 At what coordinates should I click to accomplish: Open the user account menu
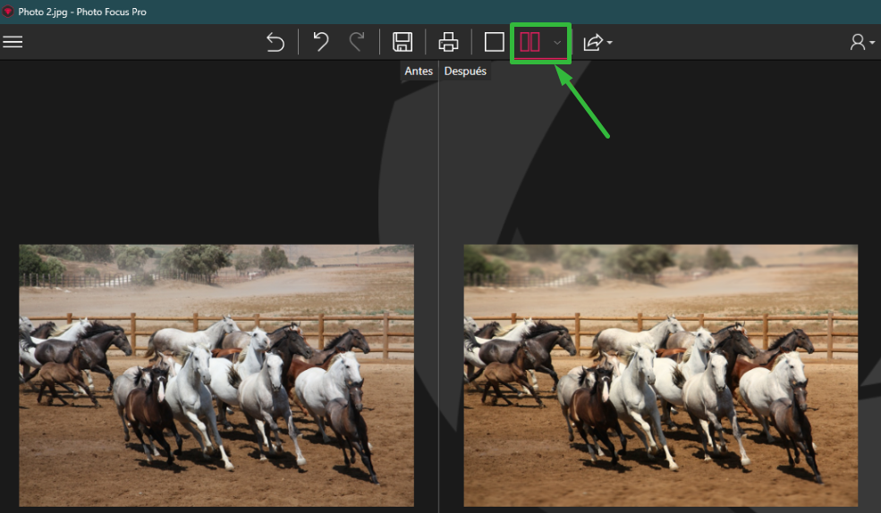pyautogui.click(x=862, y=42)
